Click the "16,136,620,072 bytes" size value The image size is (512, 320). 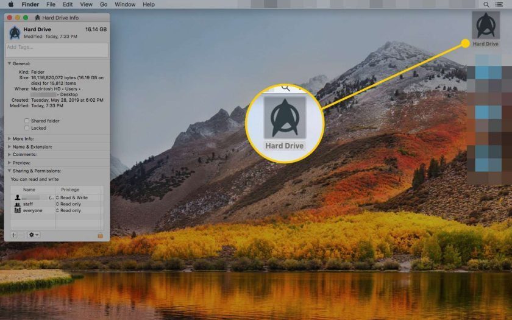(x=53, y=78)
